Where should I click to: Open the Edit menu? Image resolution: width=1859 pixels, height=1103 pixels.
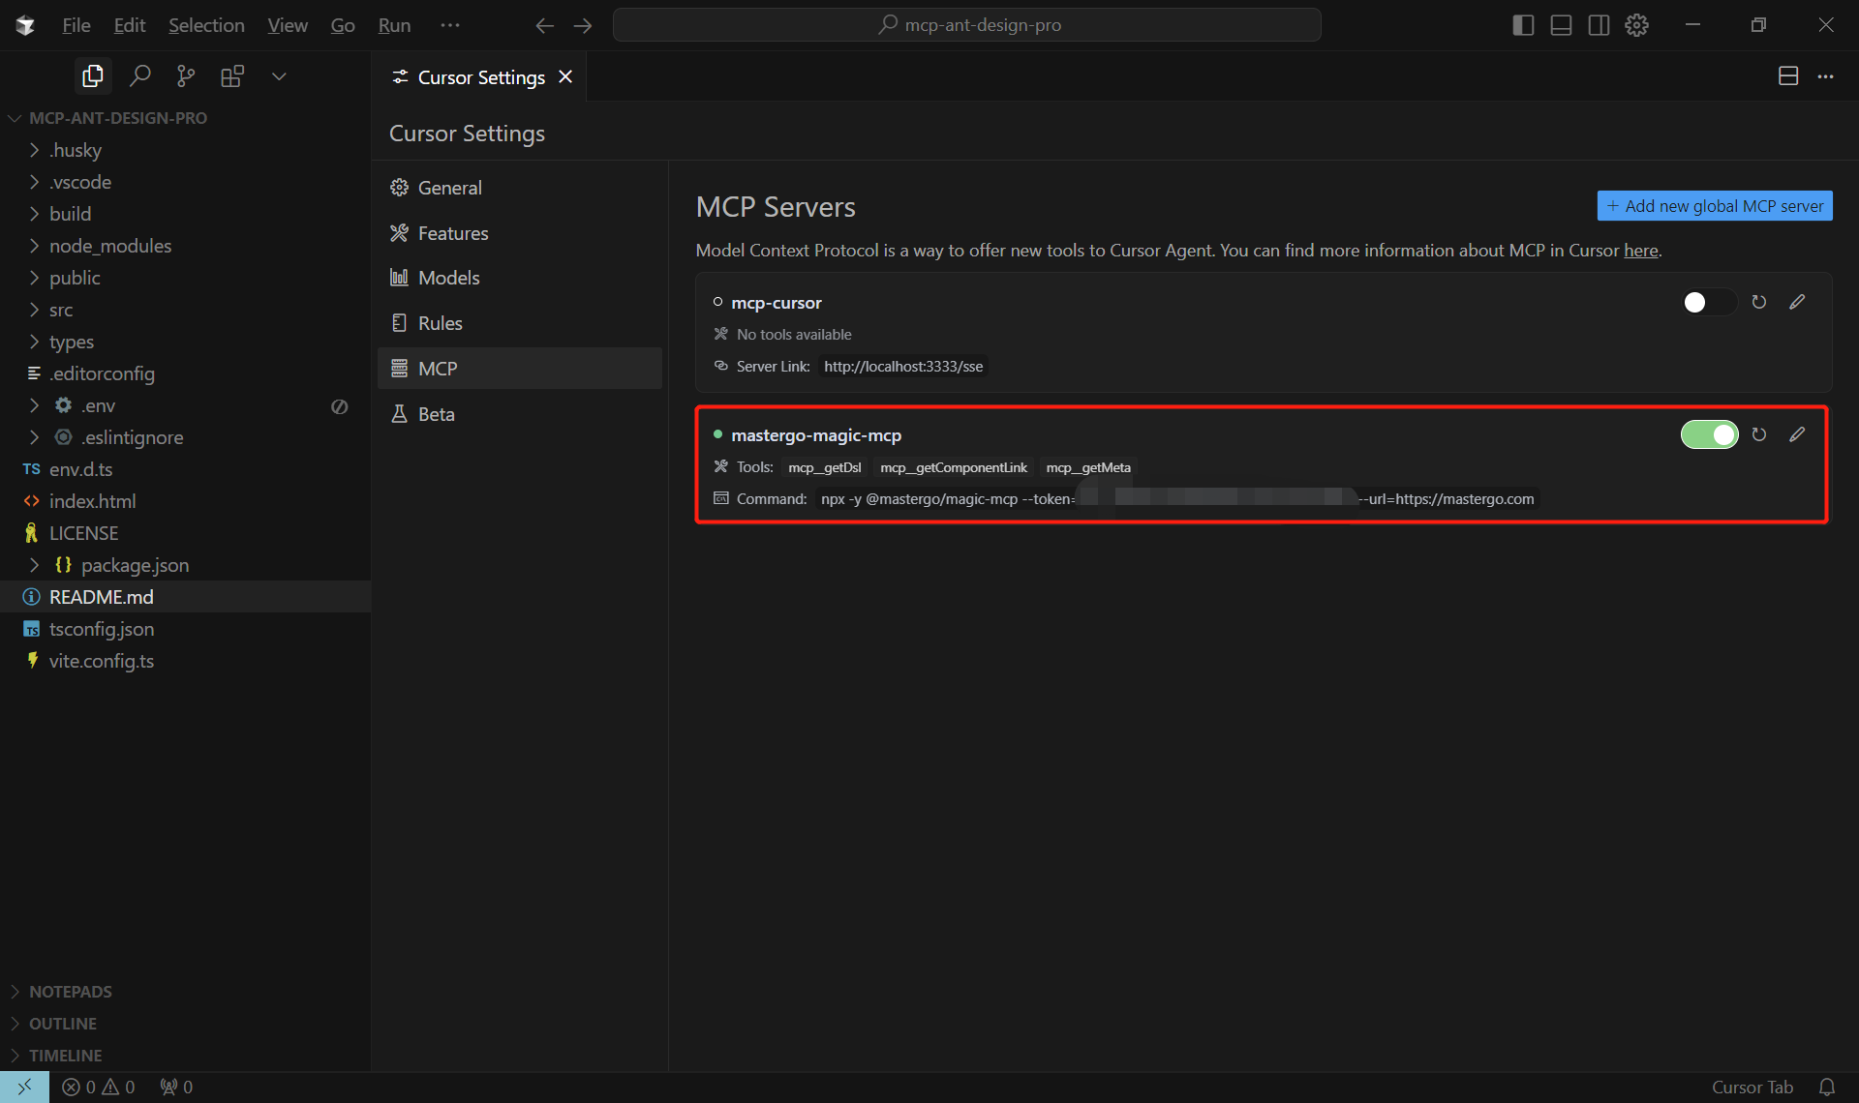tap(129, 25)
